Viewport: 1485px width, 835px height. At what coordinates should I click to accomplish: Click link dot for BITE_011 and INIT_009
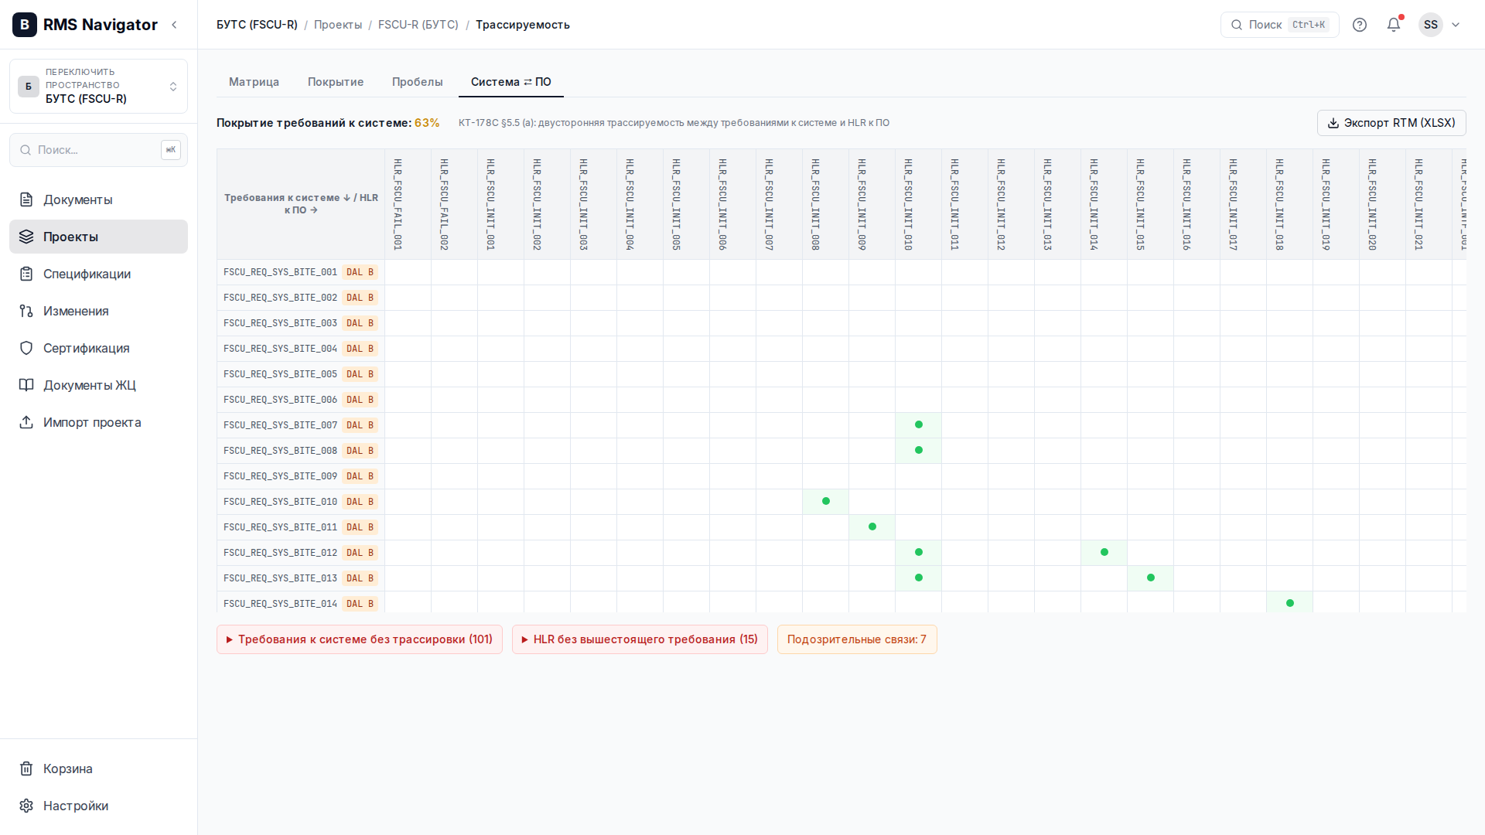pos(872,527)
